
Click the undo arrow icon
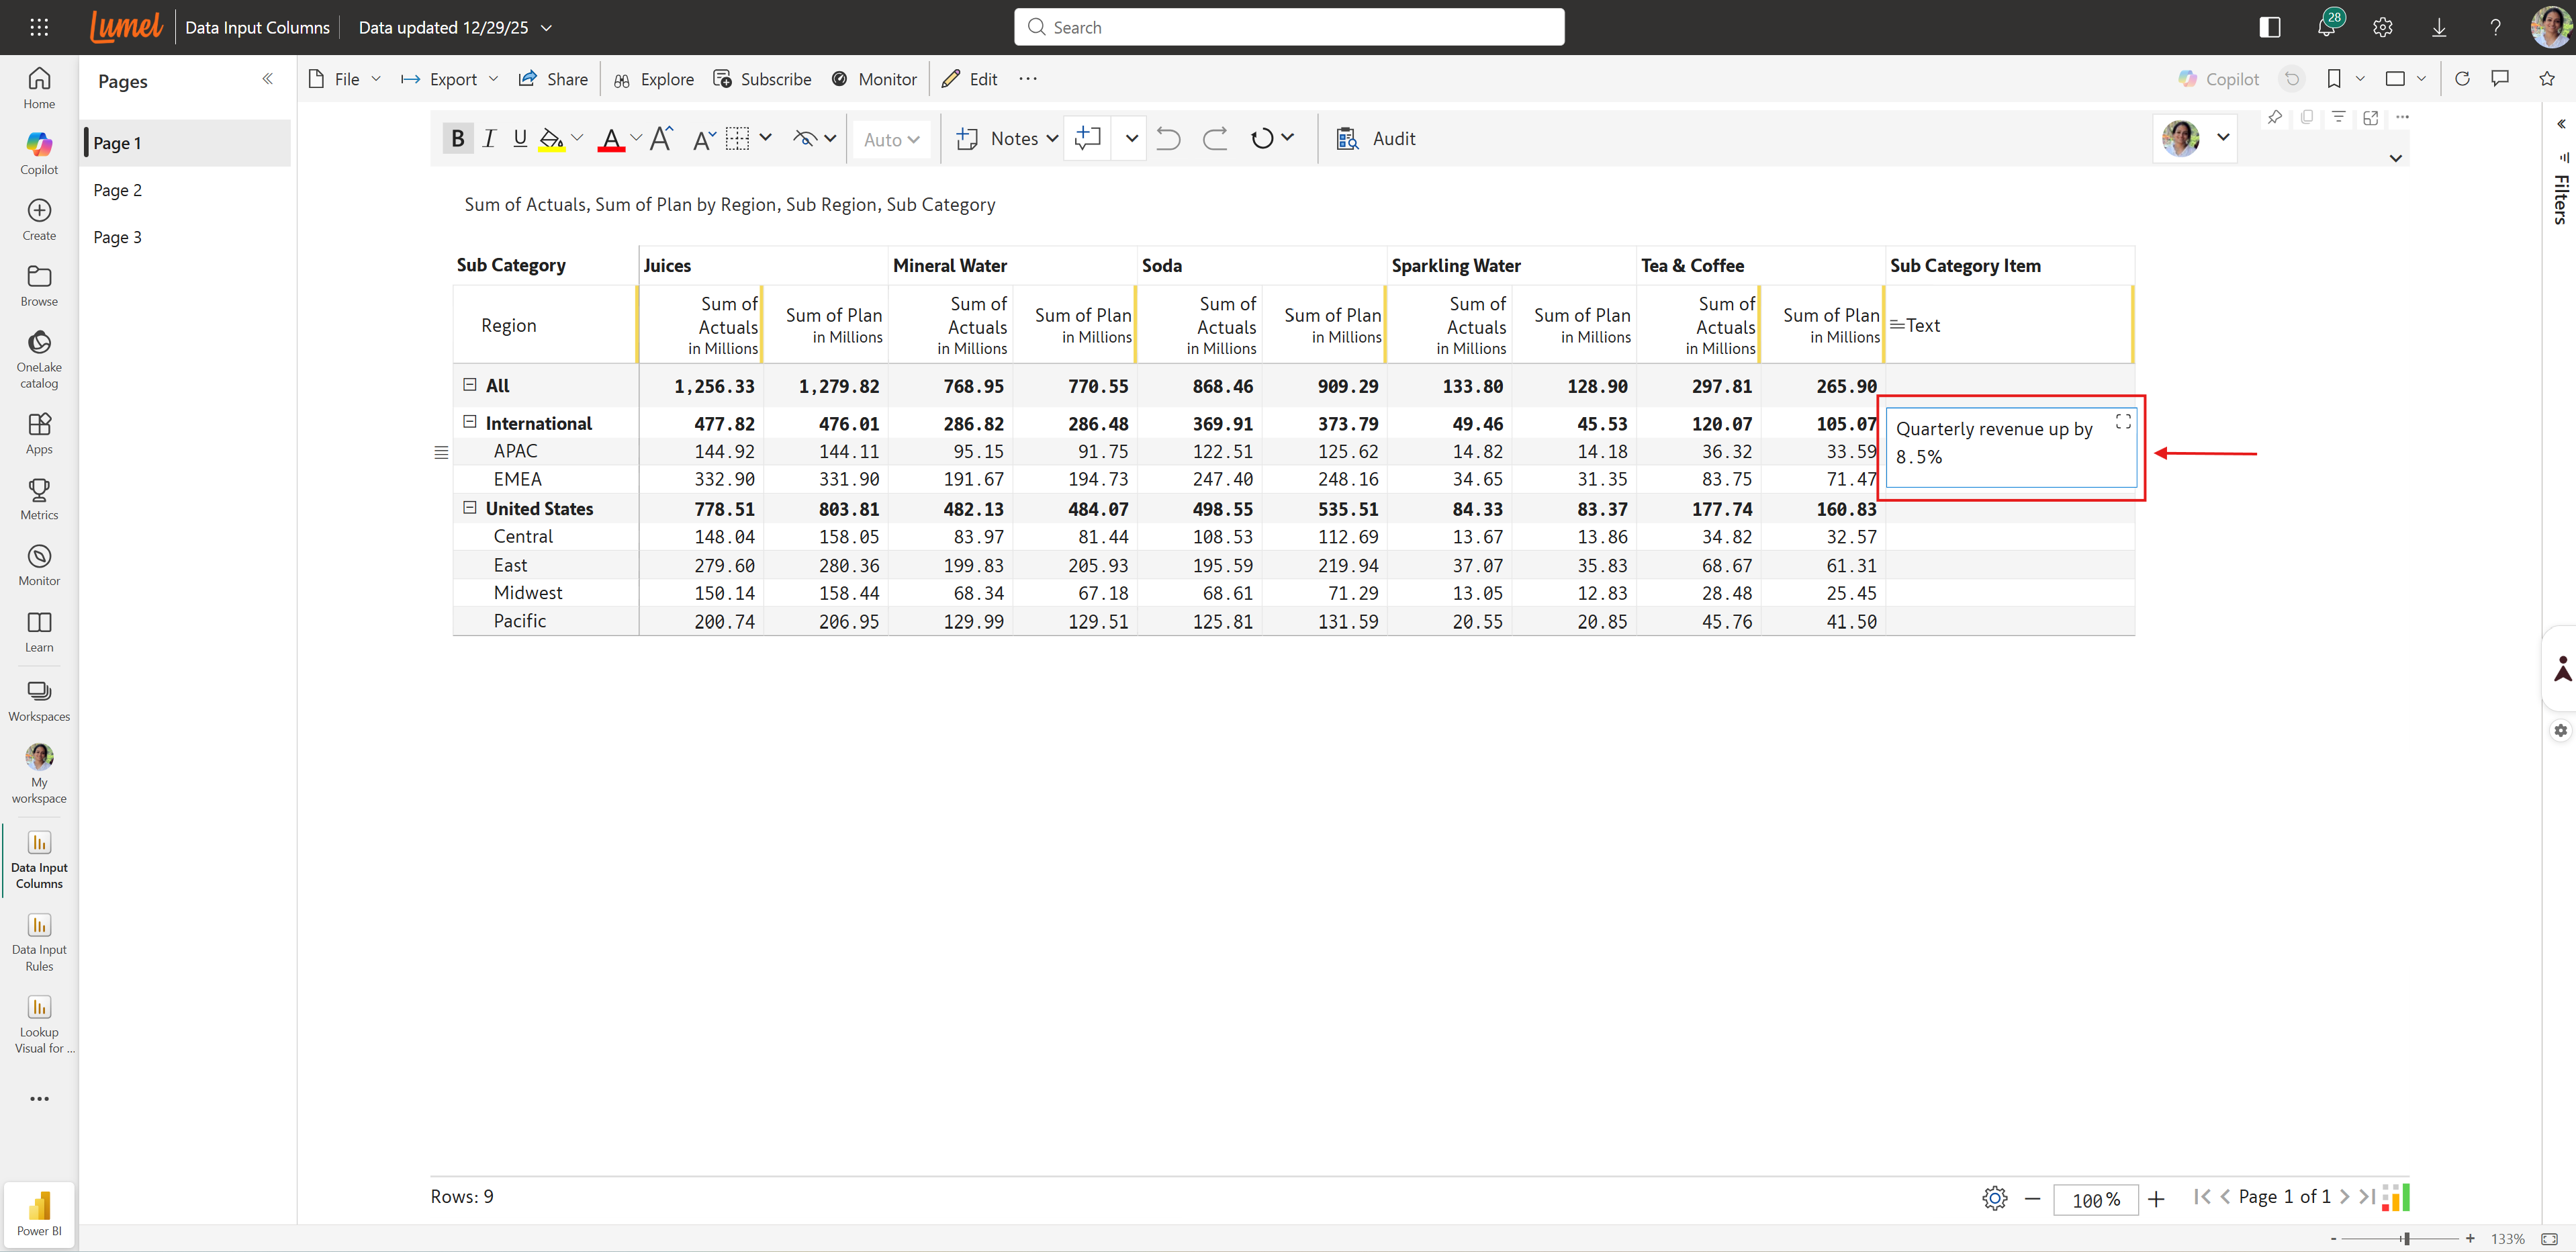point(1168,139)
